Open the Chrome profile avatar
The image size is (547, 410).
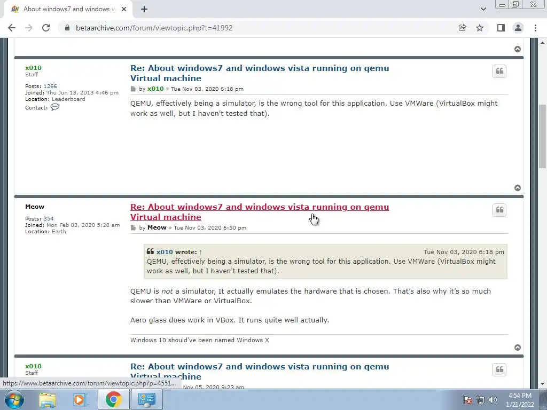point(518,28)
